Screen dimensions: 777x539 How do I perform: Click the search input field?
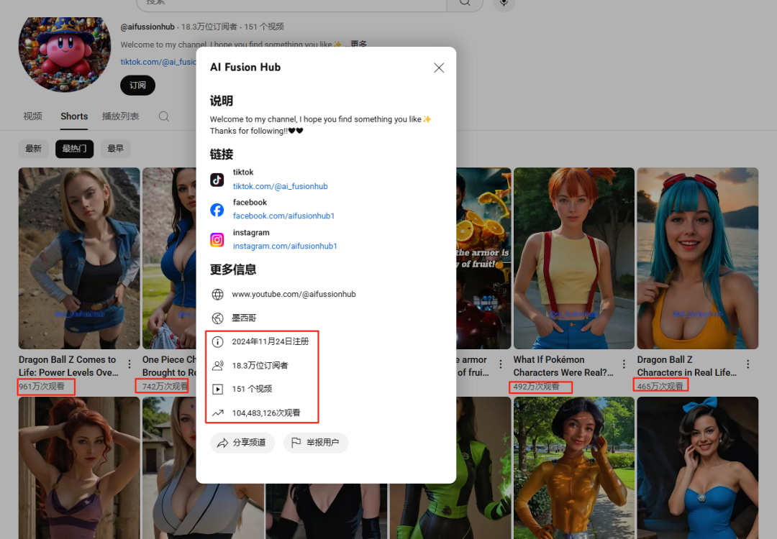point(291,4)
